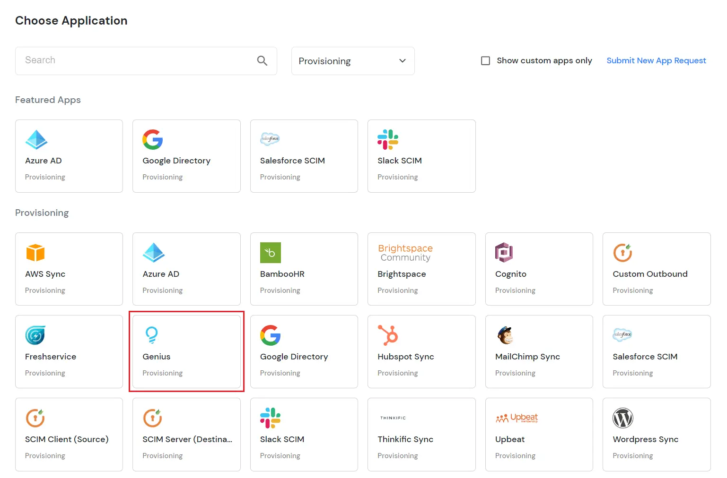The width and height of the screenshot is (727, 478).
Task: Open the Submit New App Request link
Action: tap(656, 60)
